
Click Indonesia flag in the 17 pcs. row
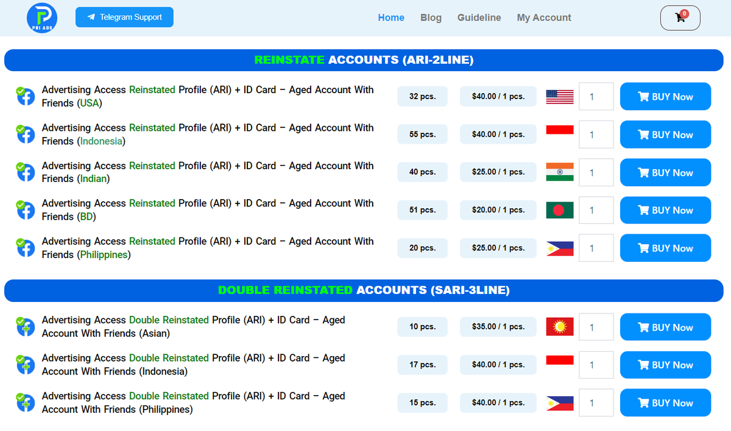560,365
